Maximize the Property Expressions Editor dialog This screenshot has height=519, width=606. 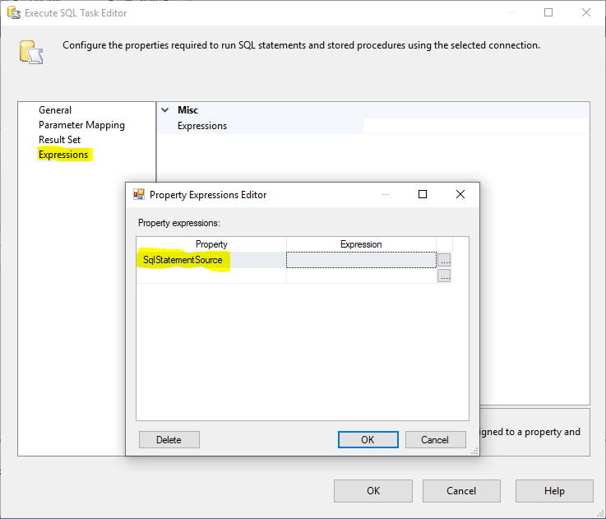(423, 195)
